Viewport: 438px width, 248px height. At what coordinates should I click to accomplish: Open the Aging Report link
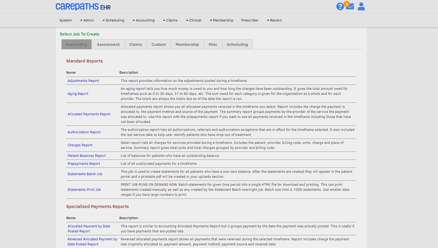click(78, 94)
